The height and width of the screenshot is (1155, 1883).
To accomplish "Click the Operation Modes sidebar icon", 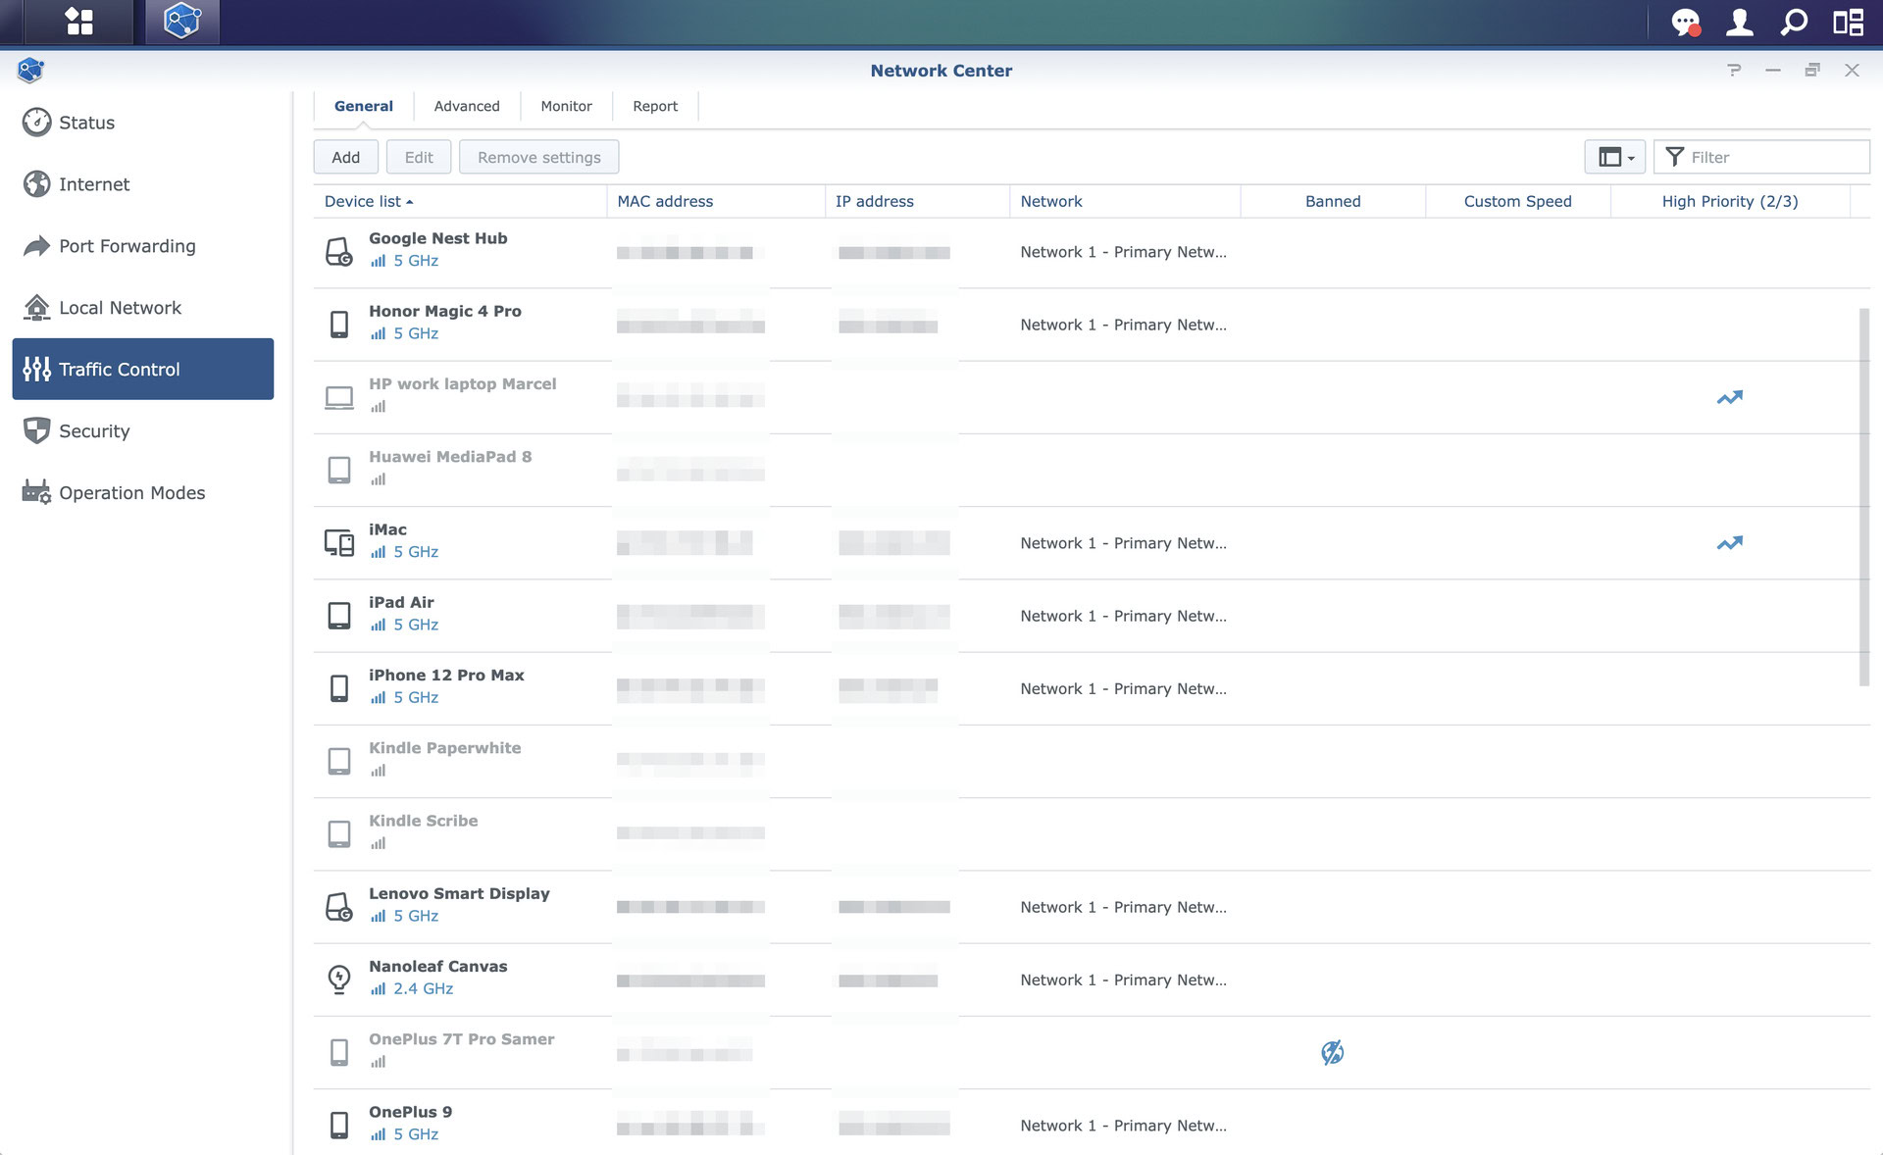I will (35, 492).
